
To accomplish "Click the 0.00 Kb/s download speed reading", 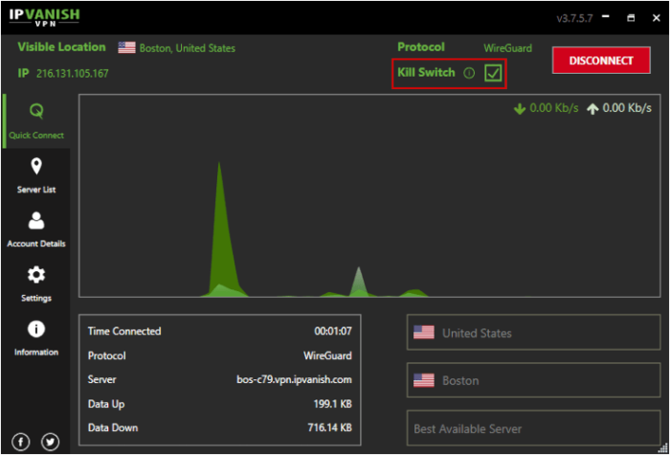I will coord(554,108).
